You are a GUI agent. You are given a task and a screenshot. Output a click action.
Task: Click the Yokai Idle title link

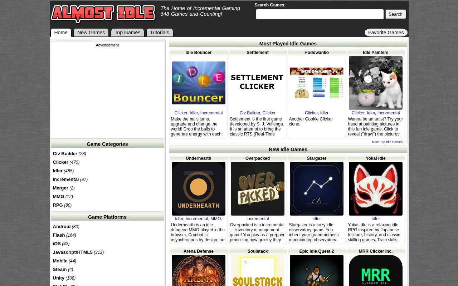376,158
